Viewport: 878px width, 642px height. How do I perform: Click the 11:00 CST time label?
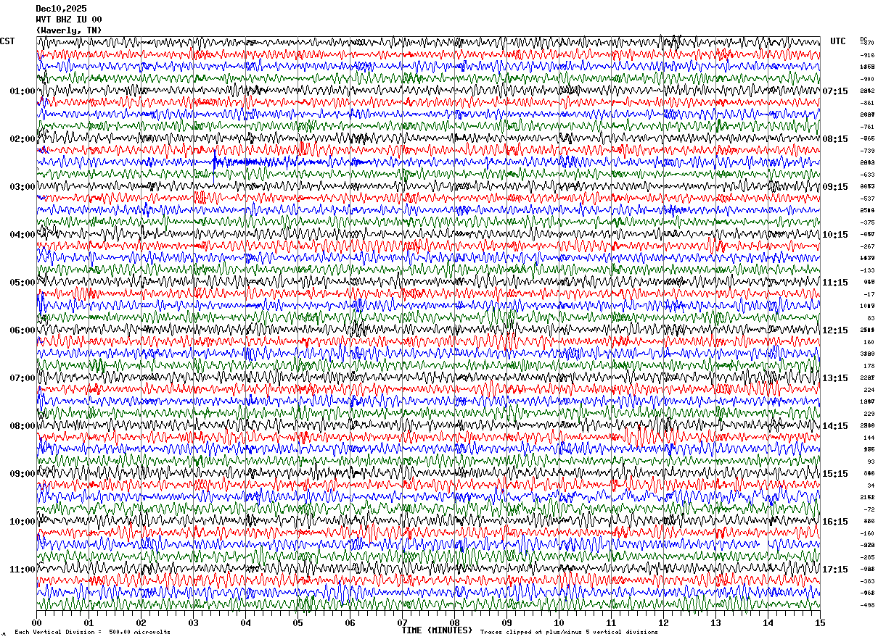pos(22,570)
